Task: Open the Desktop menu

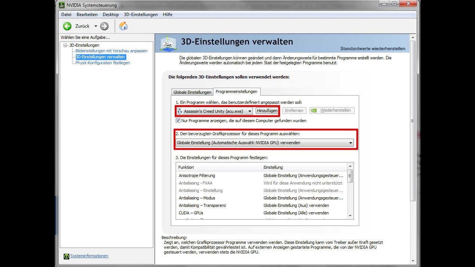Action: click(x=111, y=15)
